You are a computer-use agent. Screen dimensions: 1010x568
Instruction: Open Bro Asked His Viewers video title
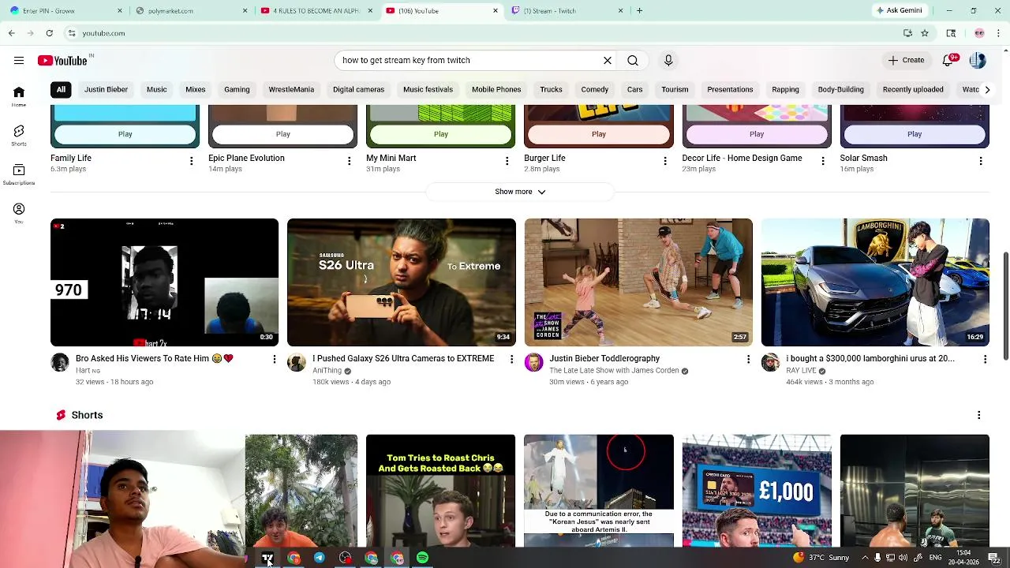tap(154, 358)
